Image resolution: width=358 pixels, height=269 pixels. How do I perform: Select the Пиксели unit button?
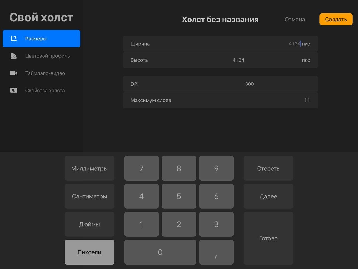pos(89,252)
